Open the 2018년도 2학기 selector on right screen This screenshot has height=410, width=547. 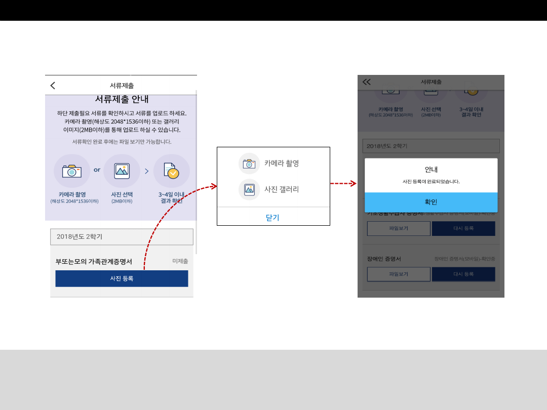431,146
